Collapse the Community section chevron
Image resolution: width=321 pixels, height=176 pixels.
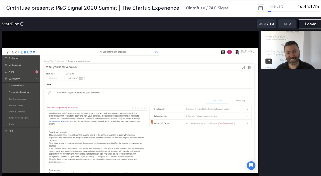pos(37,79)
